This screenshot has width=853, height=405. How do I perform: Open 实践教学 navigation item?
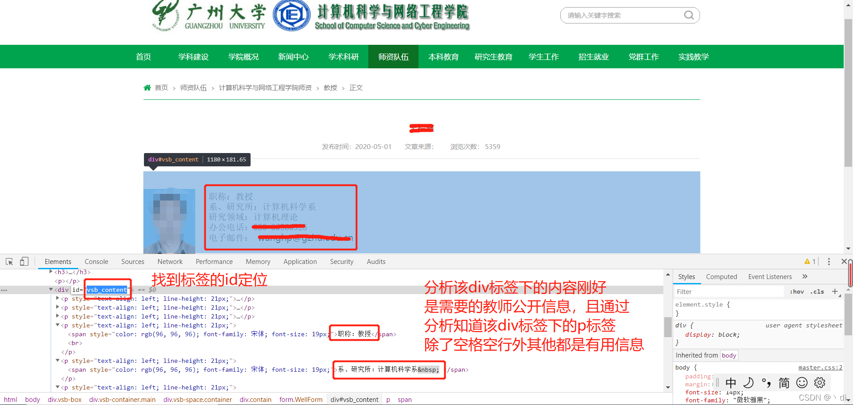694,57
